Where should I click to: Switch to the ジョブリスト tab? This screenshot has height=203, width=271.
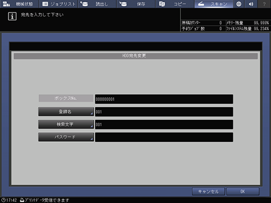[x=58, y=4]
